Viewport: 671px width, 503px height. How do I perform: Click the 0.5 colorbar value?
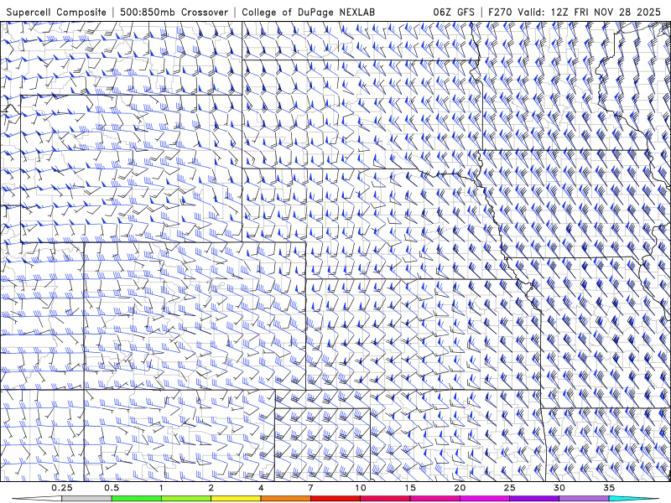[112, 488]
